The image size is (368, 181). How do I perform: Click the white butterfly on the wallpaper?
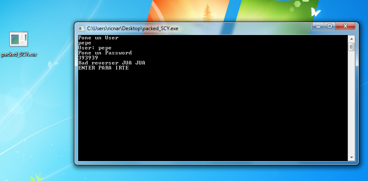(x=315, y=12)
